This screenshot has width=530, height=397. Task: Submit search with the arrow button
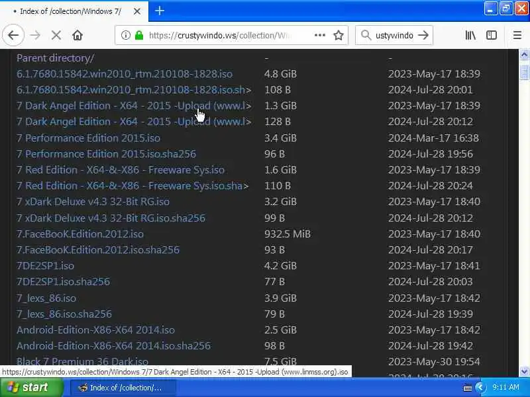(423, 35)
